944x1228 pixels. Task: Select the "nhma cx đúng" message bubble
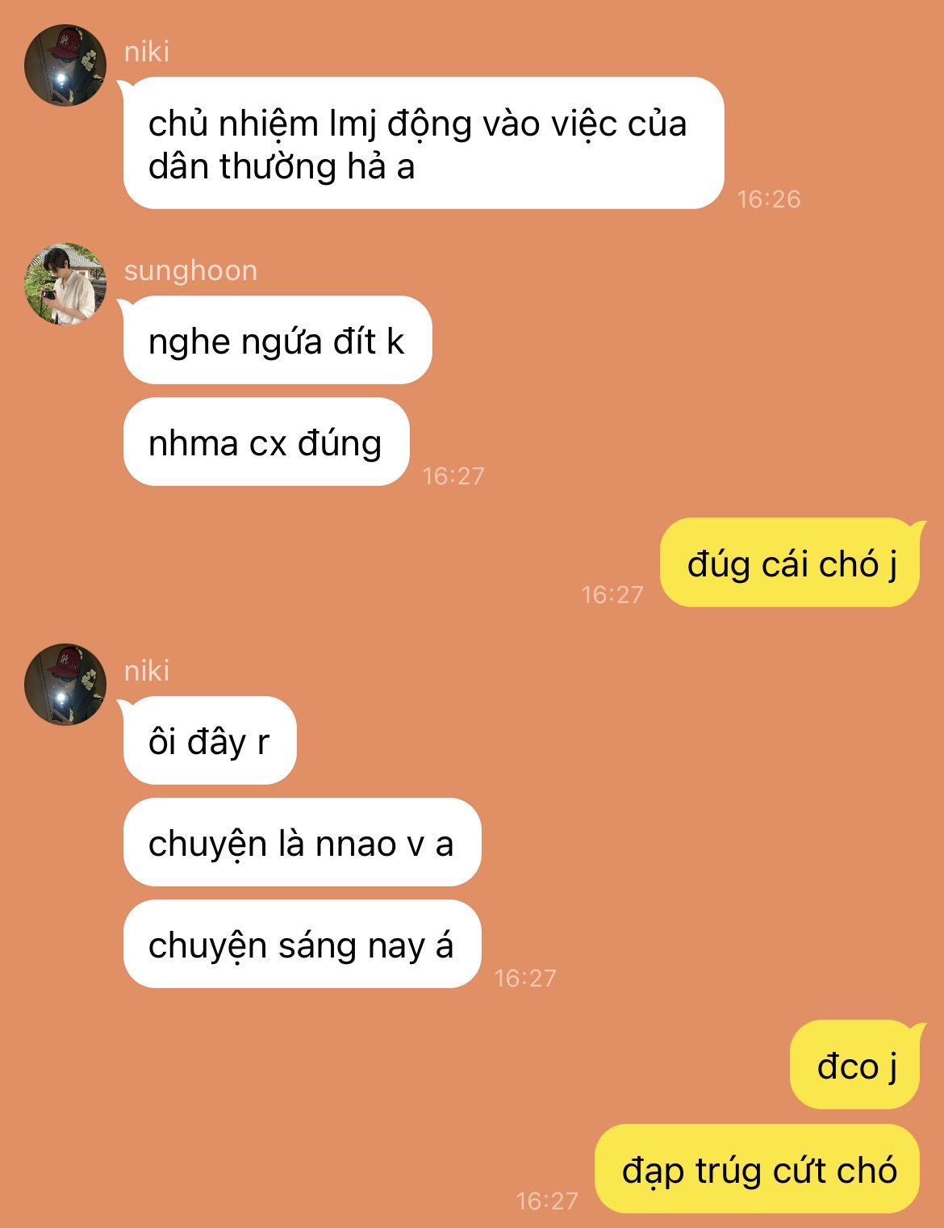point(266,442)
